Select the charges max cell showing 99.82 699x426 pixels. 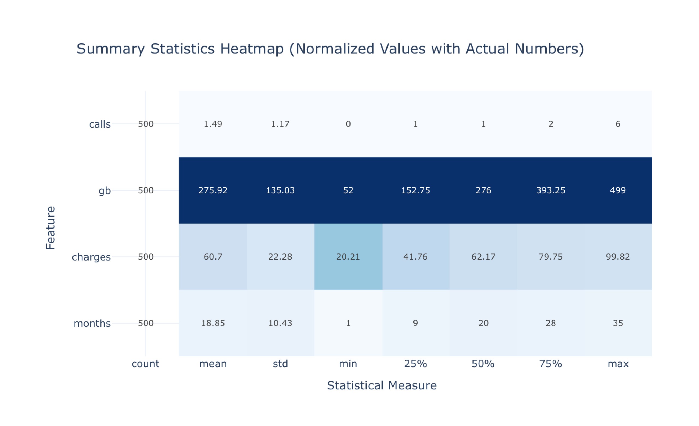(618, 257)
